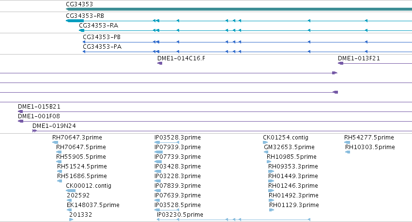This screenshot has width=412, height=222.
Task: Select the CG34353-PA protein label
Action: (x=102, y=47)
